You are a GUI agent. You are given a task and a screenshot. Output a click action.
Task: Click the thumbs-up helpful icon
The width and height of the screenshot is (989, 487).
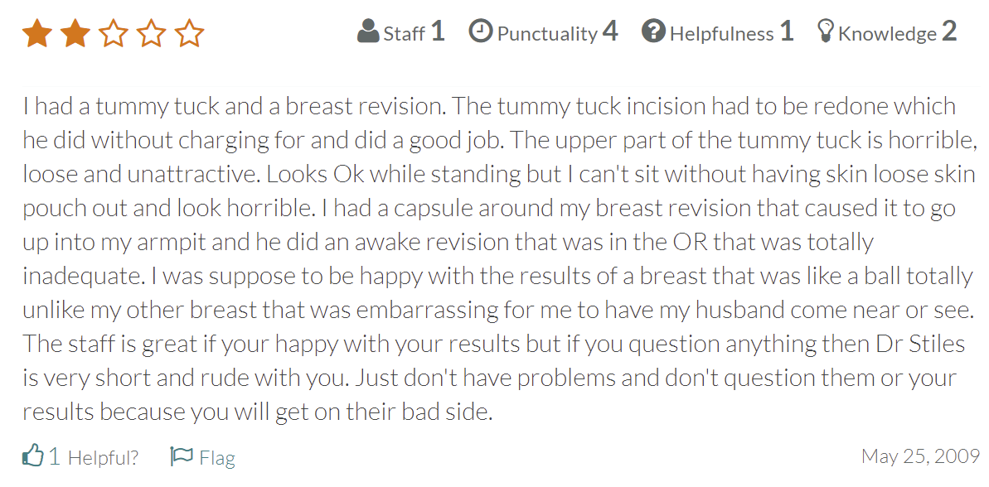[33, 455]
